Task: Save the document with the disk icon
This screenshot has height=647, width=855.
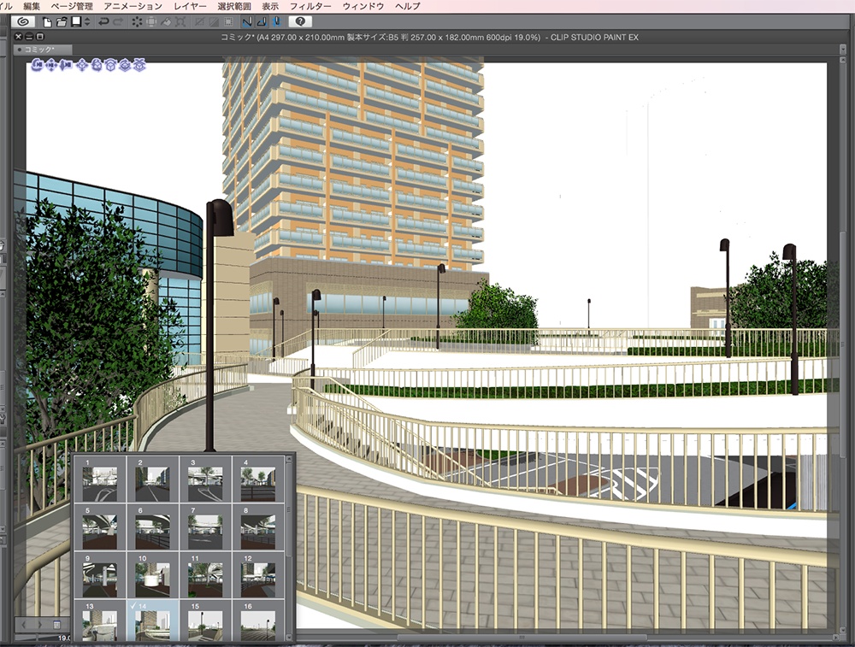Action: (76, 21)
